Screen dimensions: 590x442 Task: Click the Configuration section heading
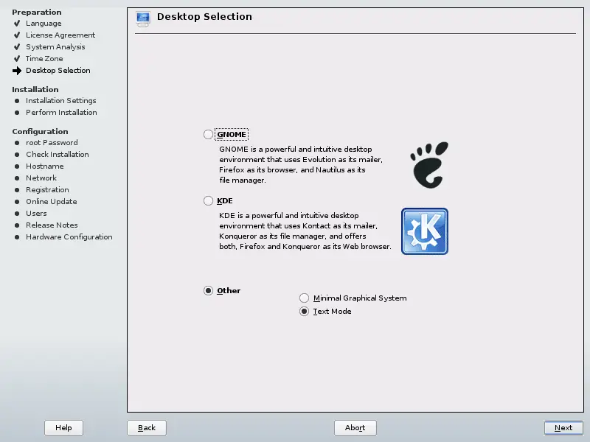(x=40, y=132)
